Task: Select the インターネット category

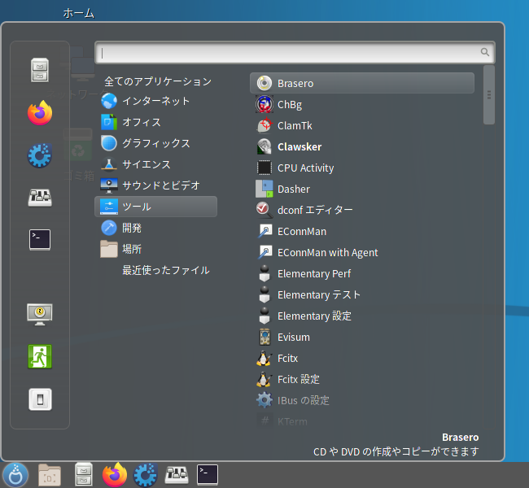Action: [x=156, y=101]
